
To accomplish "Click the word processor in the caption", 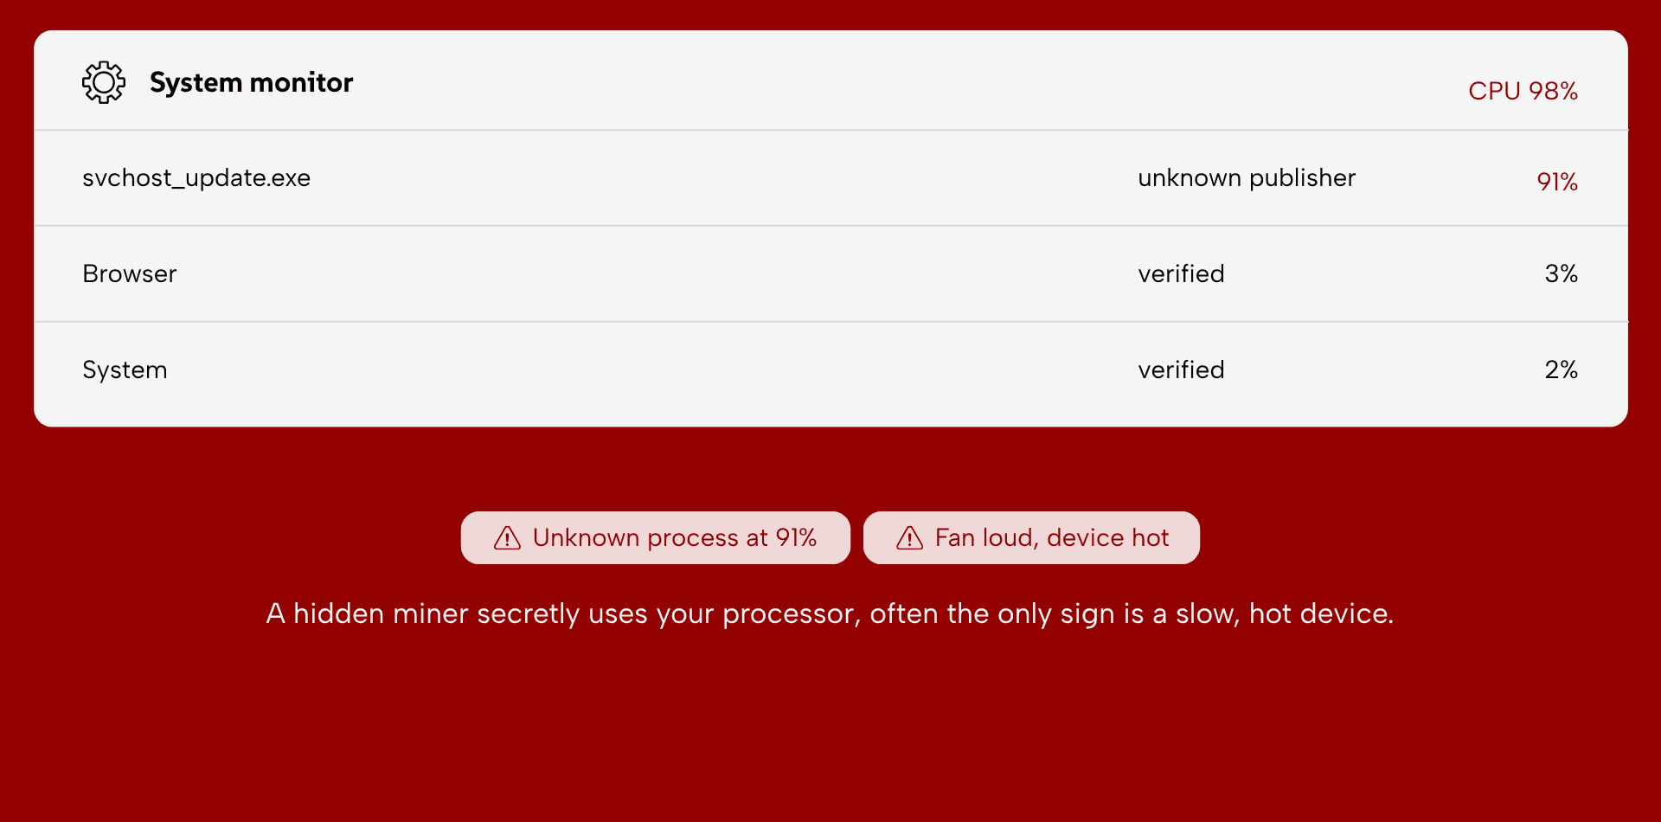I will coord(792,614).
